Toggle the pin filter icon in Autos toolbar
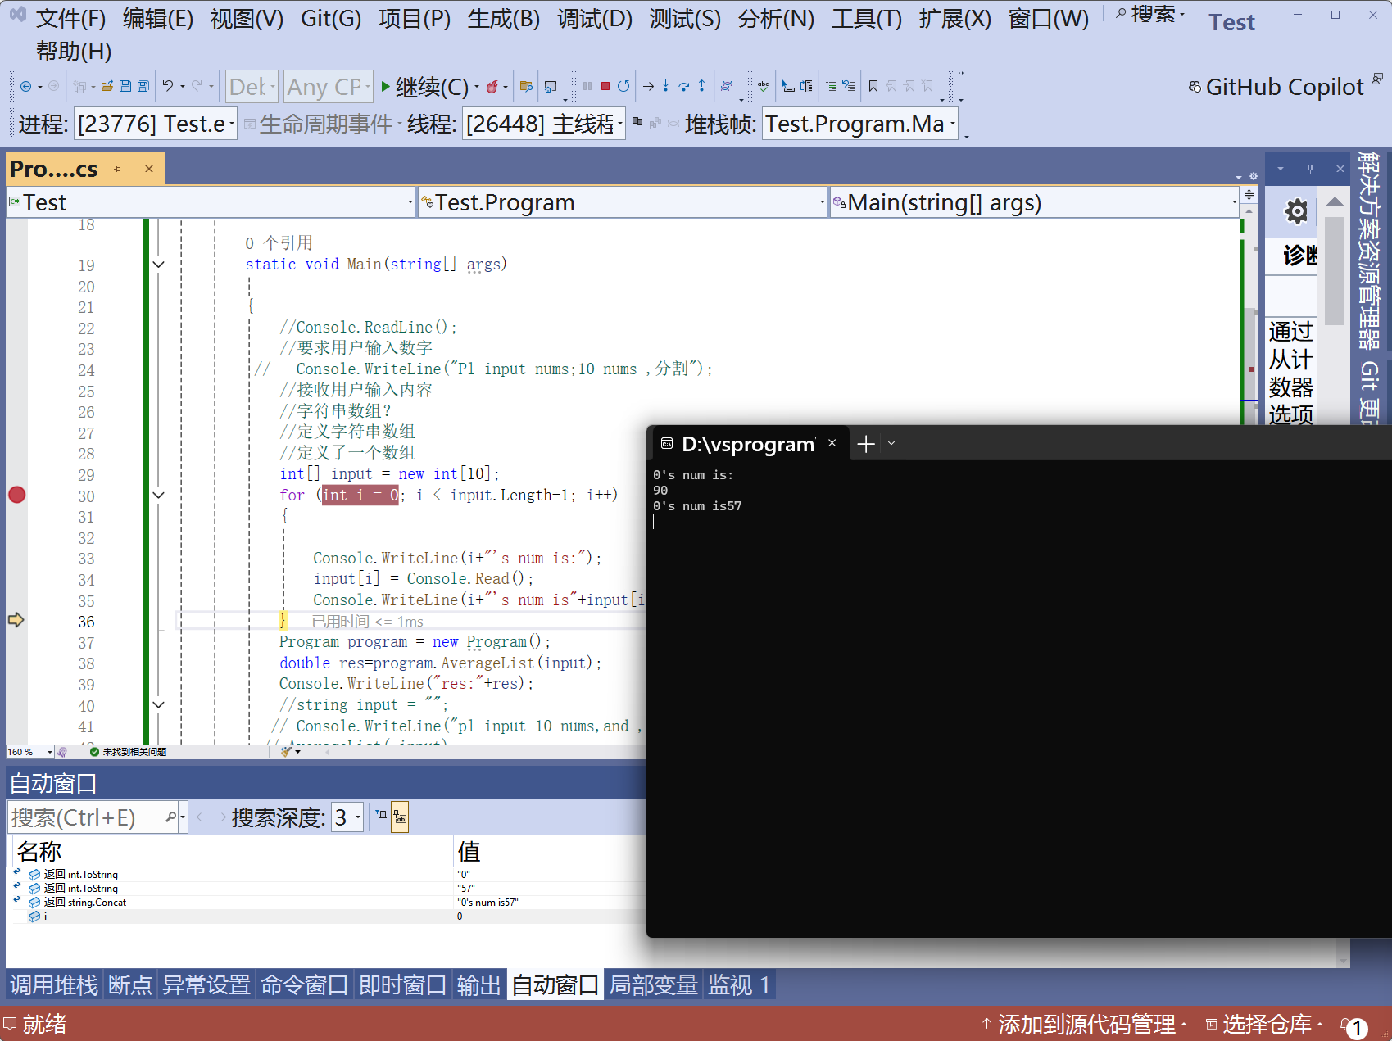Viewport: 1392px width, 1041px height. [381, 817]
